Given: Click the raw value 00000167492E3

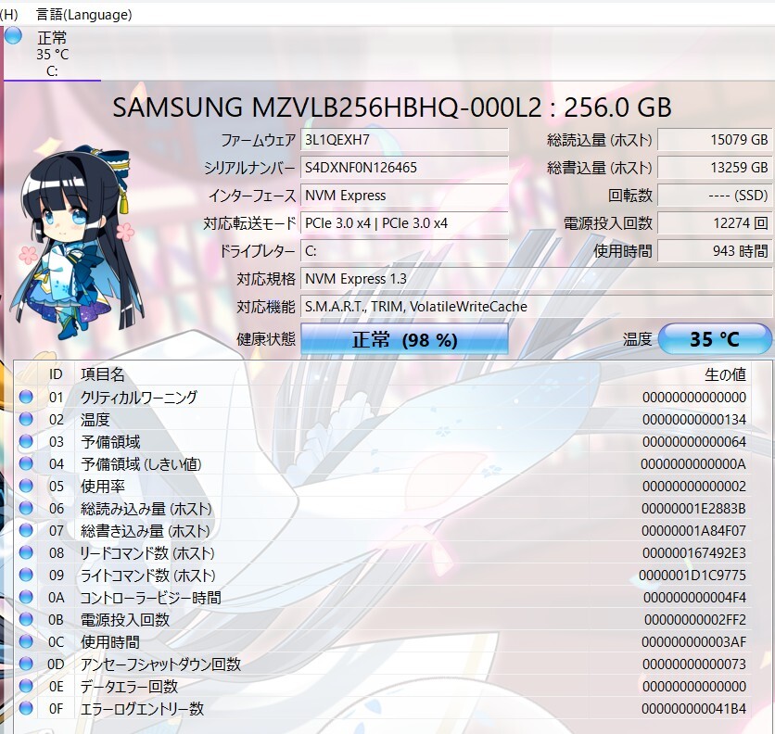Looking at the screenshot, I should click(694, 552).
